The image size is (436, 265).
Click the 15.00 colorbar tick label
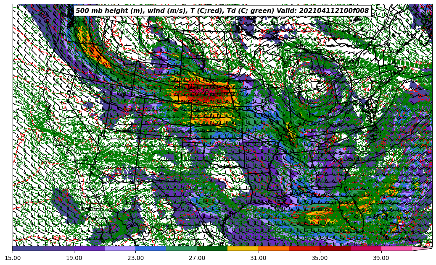tap(13, 258)
